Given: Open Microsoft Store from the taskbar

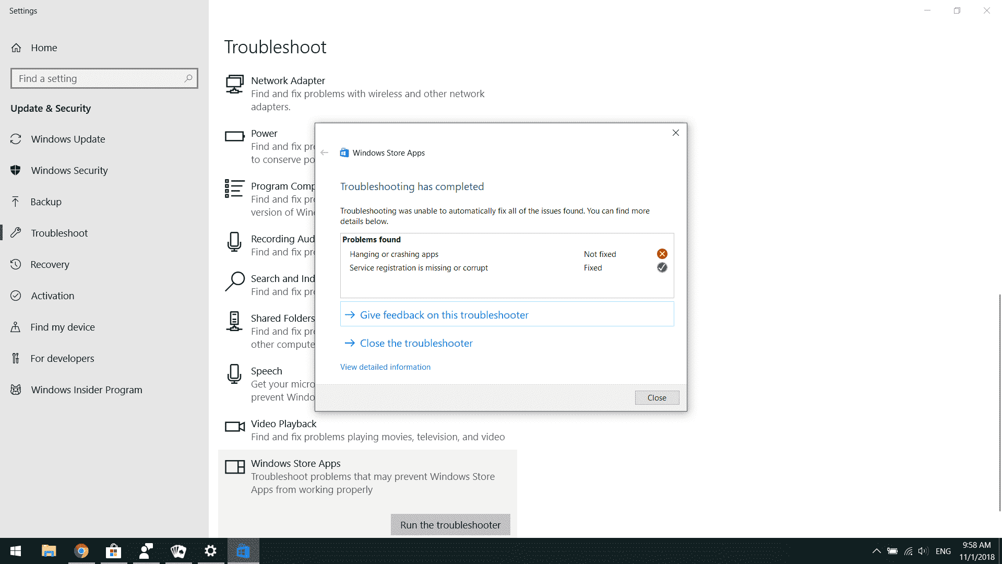Looking at the screenshot, I should tap(114, 551).
